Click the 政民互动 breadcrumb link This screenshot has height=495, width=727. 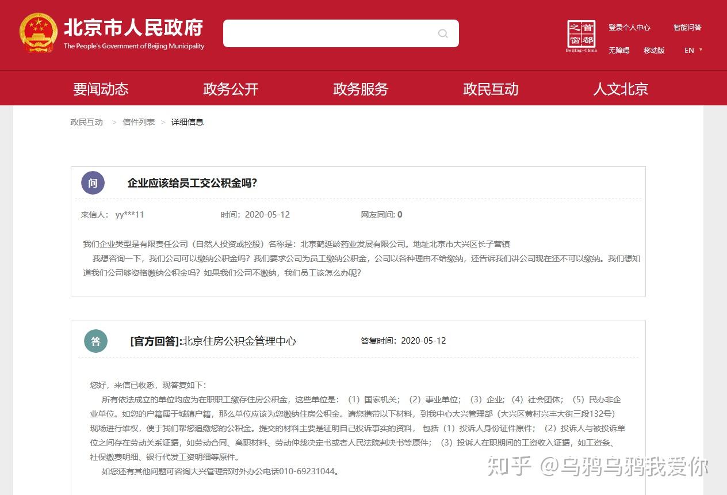tap(87, 122)
